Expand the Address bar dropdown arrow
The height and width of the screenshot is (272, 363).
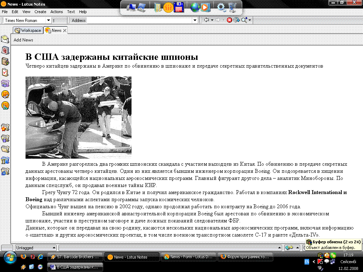point(195,21)
